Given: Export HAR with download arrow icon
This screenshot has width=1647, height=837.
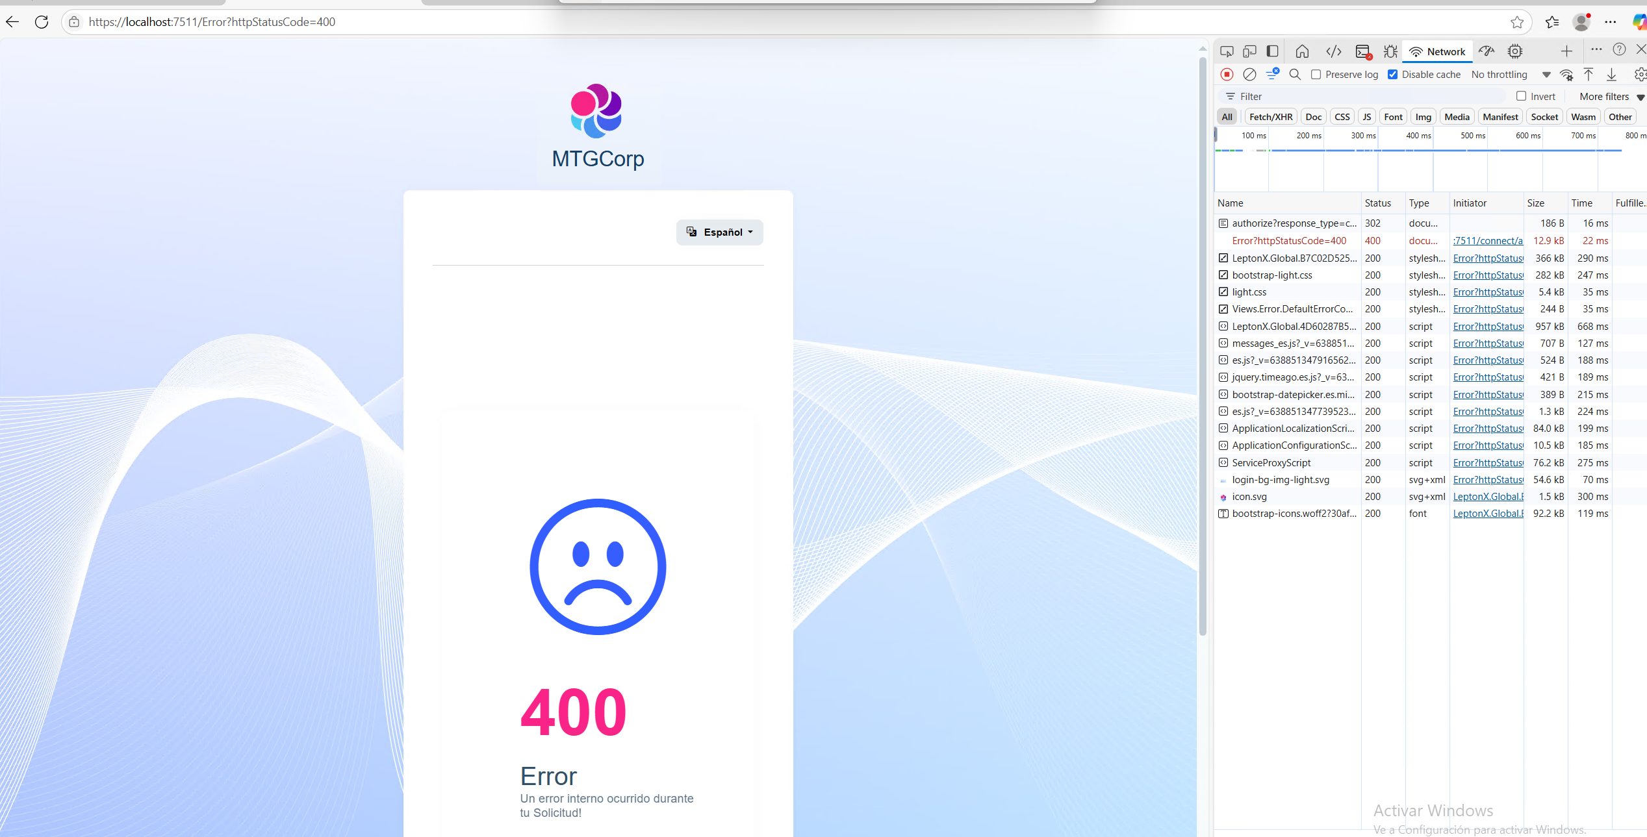Looking at the screenshot, I should click(x=1611, y=75).
